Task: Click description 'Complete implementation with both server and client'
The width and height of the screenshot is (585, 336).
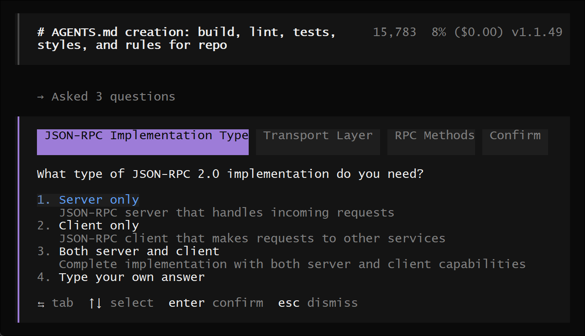Action: coord(292,264)
